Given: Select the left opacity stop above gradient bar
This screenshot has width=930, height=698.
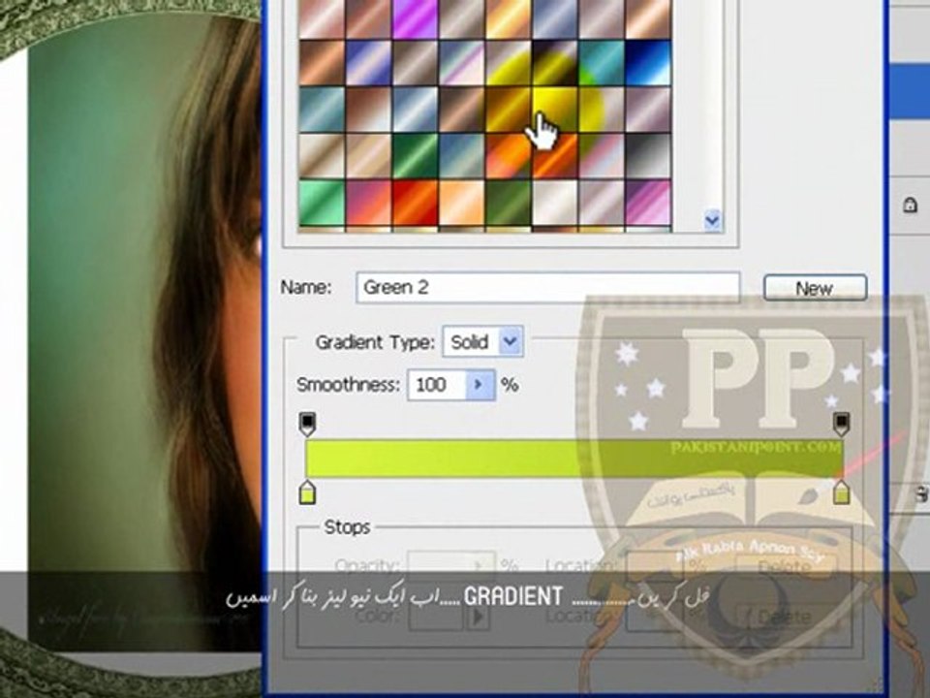Looking at the screenshot, I should tap(307, 425).
